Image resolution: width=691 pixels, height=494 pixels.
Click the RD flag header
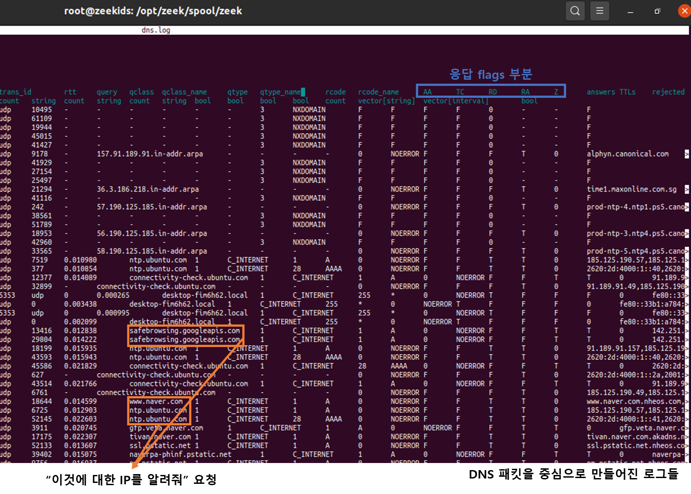(x=493, y=92)
